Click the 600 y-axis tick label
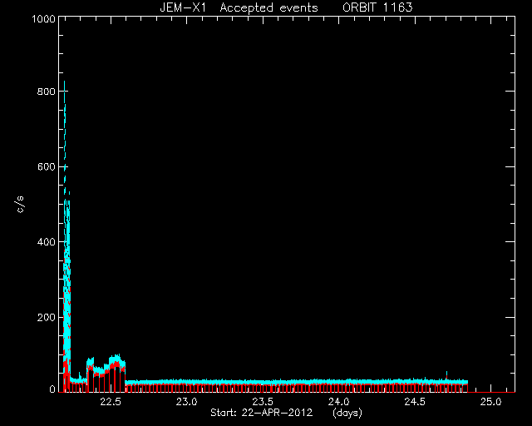This screenshot has width=532, height=426. pos(47,166)
